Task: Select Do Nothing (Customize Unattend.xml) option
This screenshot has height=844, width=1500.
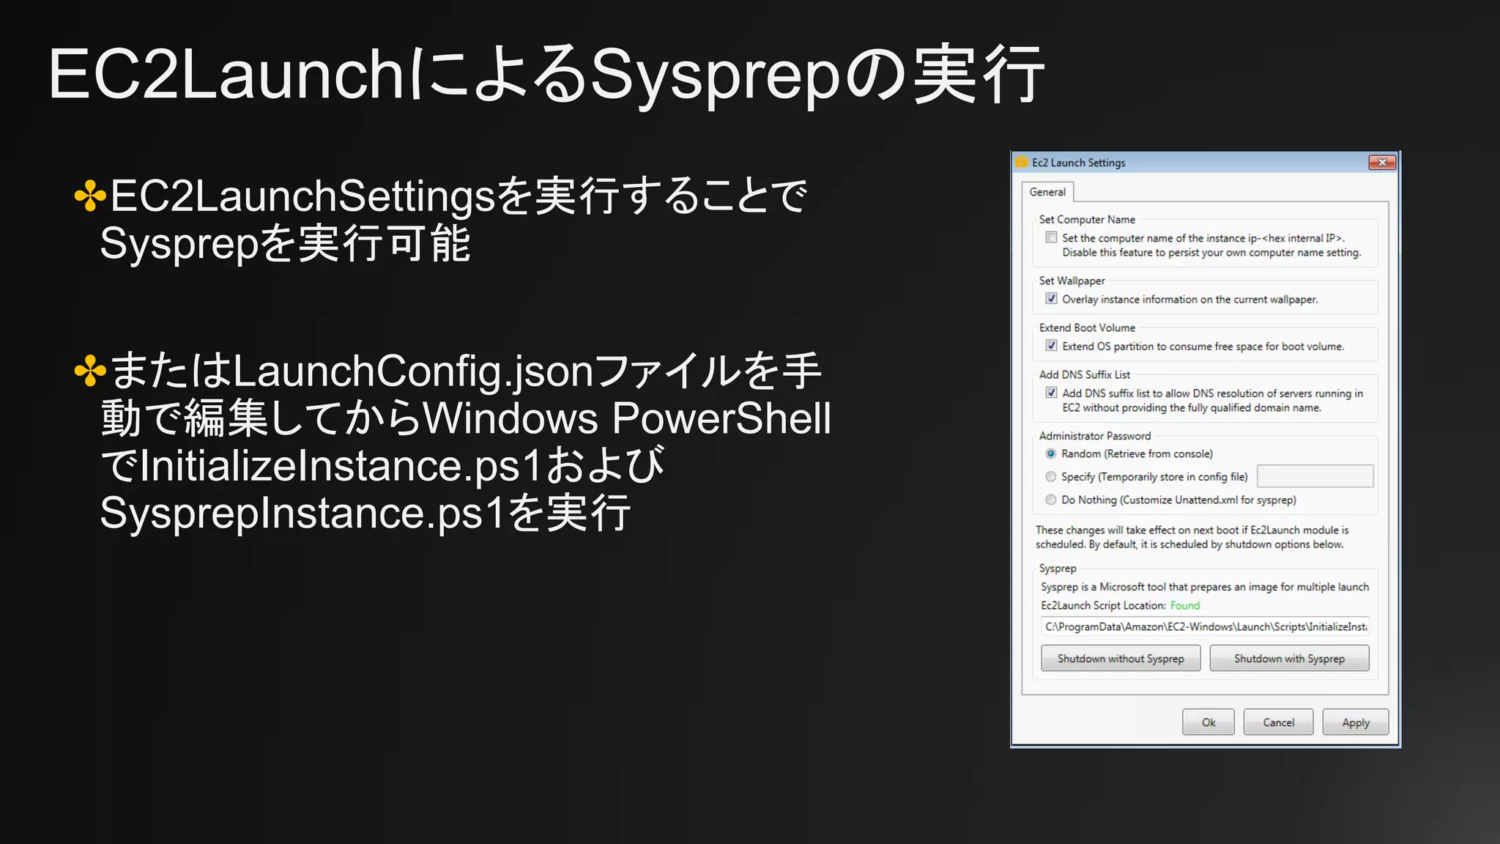Action: (x=1051, y=500)
